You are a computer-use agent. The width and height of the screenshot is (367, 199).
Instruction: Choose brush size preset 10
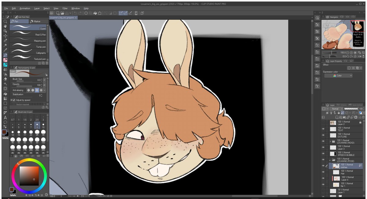(43, 126)
